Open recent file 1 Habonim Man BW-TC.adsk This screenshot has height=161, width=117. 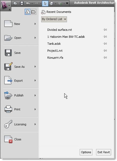pyautogui.click(x=66, y=37)
